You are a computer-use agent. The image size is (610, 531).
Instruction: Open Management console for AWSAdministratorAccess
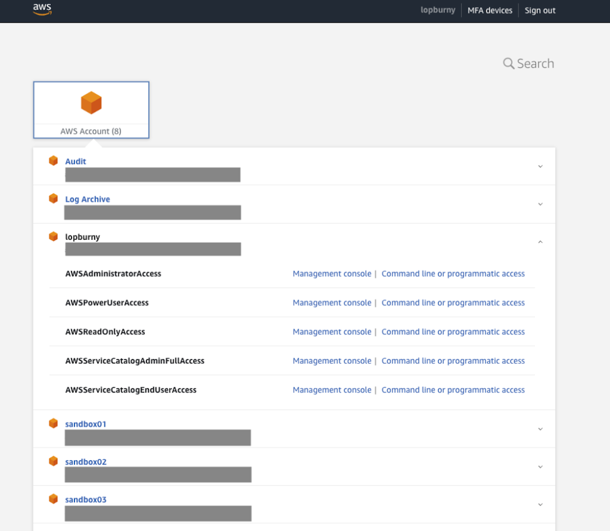coord(332,273)
